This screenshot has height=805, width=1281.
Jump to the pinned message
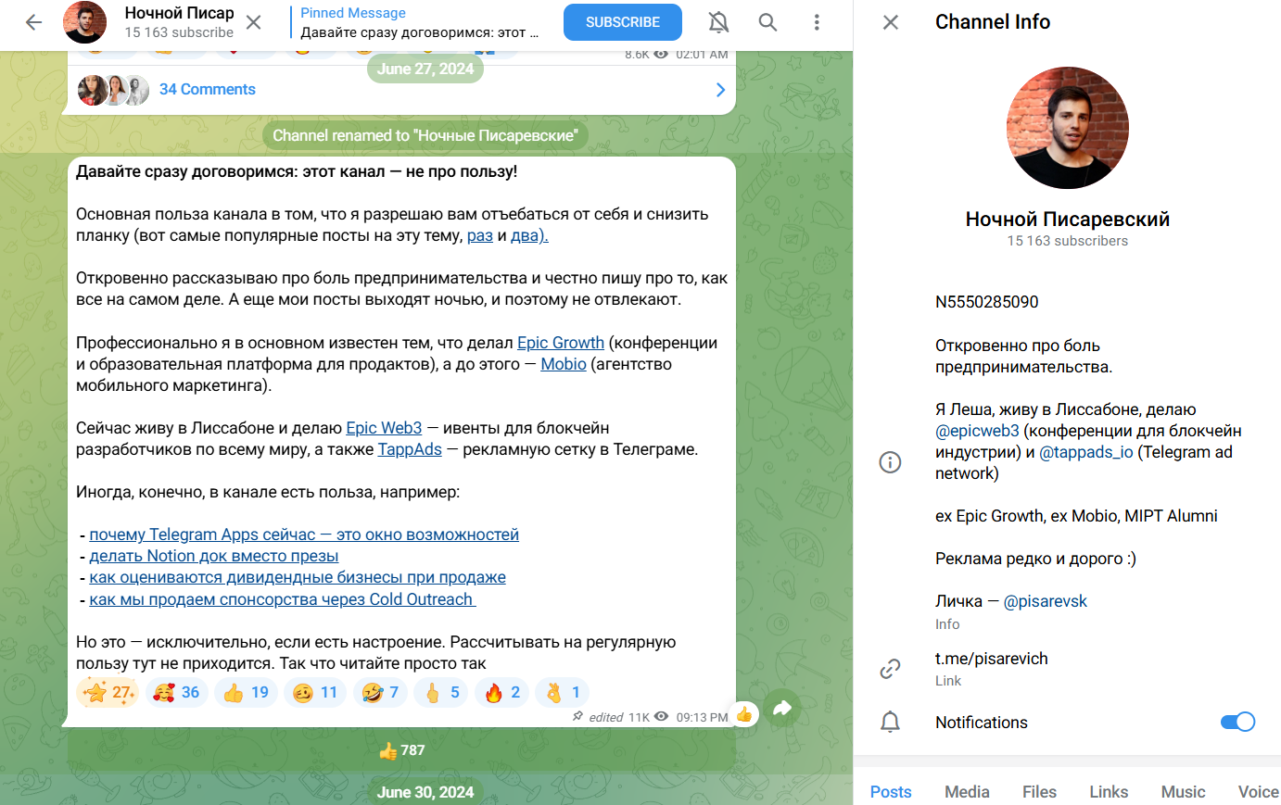[x=420, y=22]
